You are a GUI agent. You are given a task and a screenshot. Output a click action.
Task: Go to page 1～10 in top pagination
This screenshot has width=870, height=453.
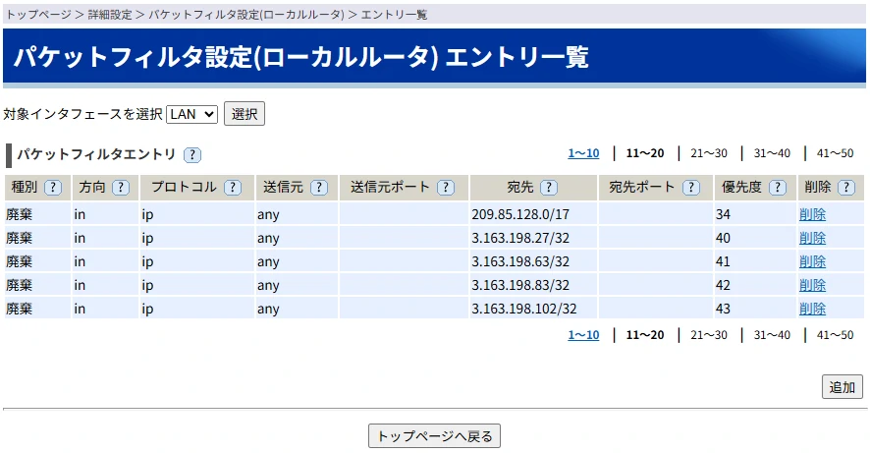coord(583,153)
